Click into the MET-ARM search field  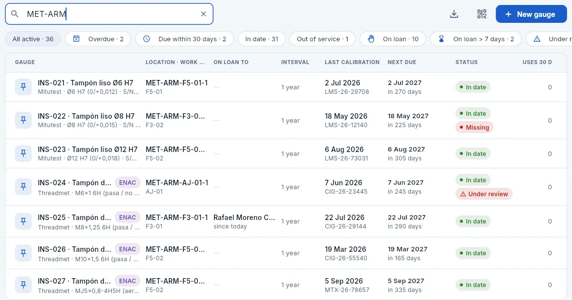click(109, 14)
